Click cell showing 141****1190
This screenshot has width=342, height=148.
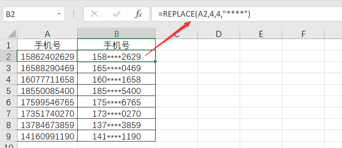(117, 136)
